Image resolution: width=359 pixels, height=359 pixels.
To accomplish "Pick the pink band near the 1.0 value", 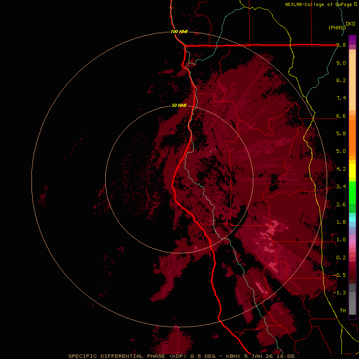I will click(x=352, y=242).
